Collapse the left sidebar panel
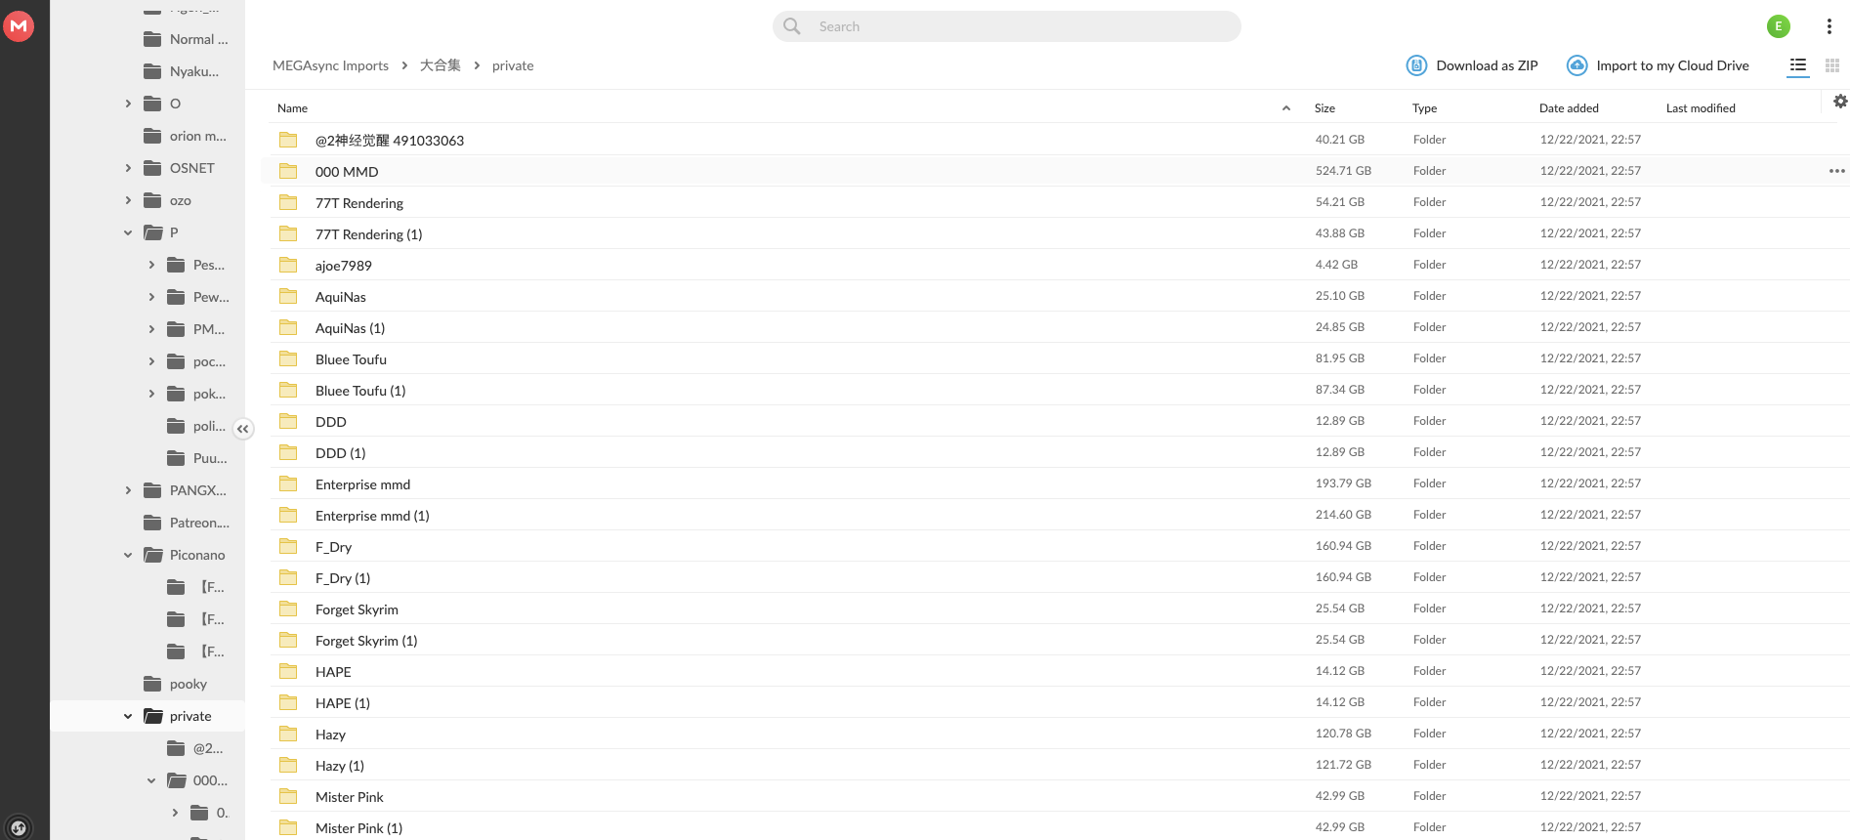This screenshot has width=1850, height=840. [243, 429]
